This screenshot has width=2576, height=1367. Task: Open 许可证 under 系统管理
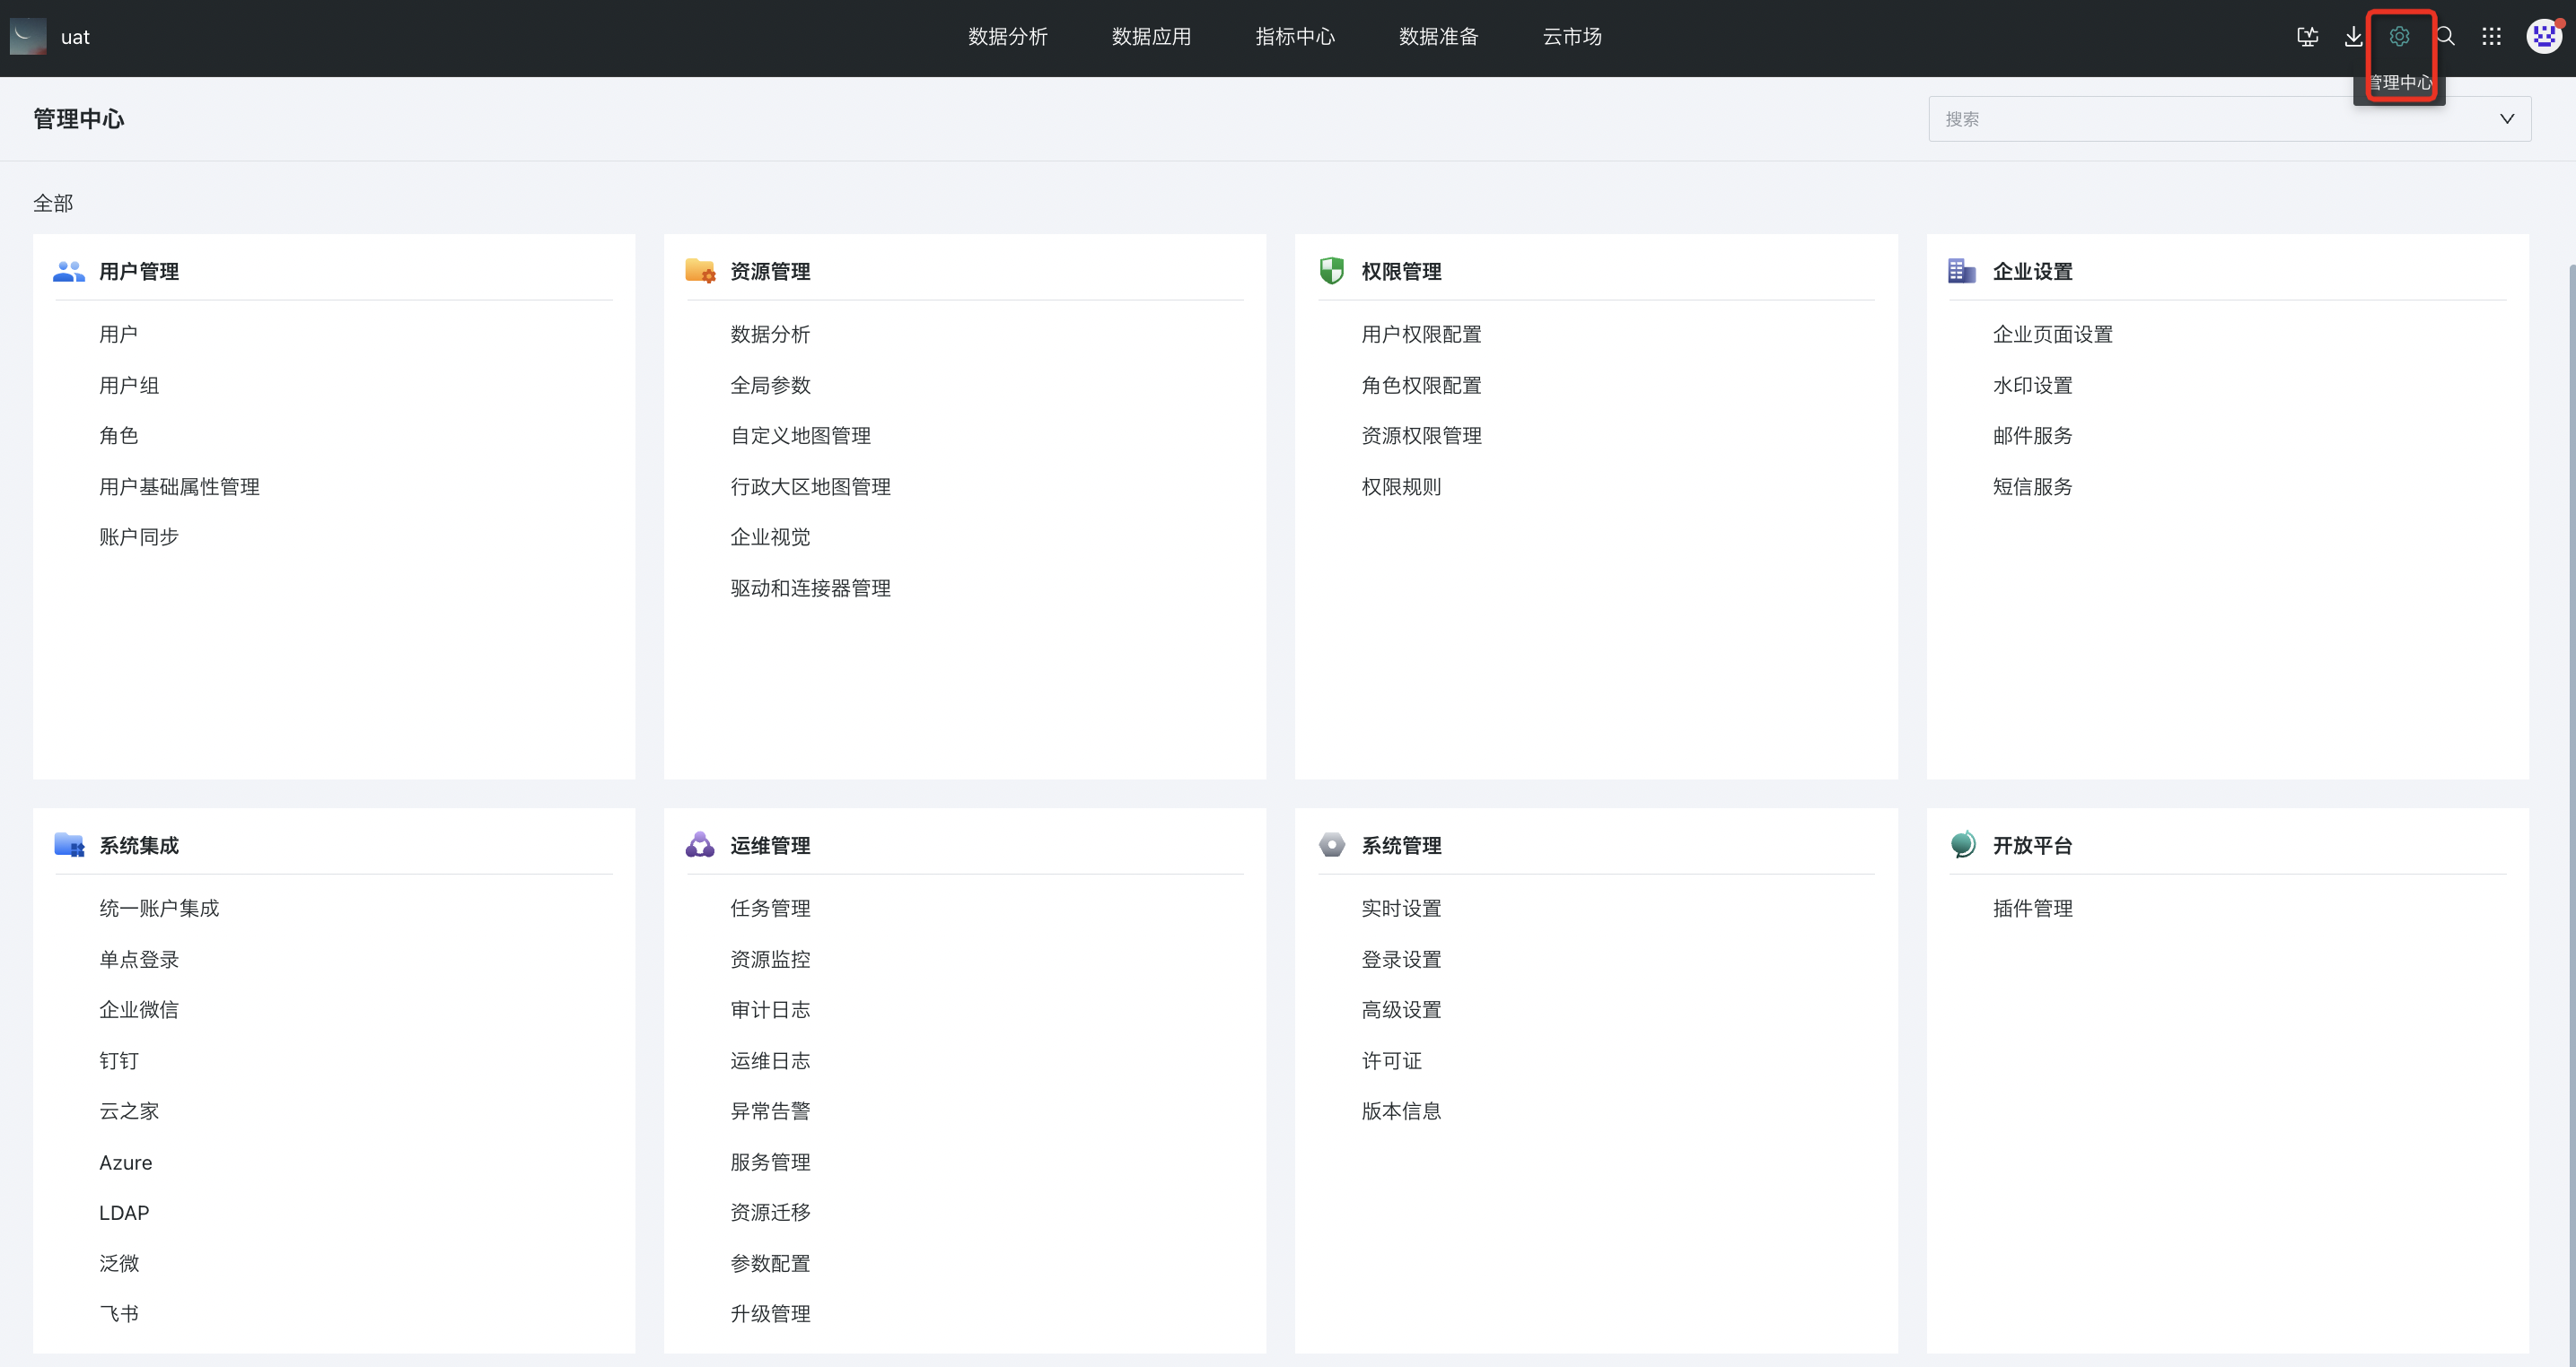coord(1390,1061)
